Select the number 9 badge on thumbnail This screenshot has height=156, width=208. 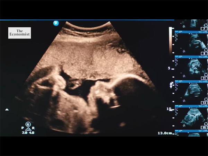205,54
